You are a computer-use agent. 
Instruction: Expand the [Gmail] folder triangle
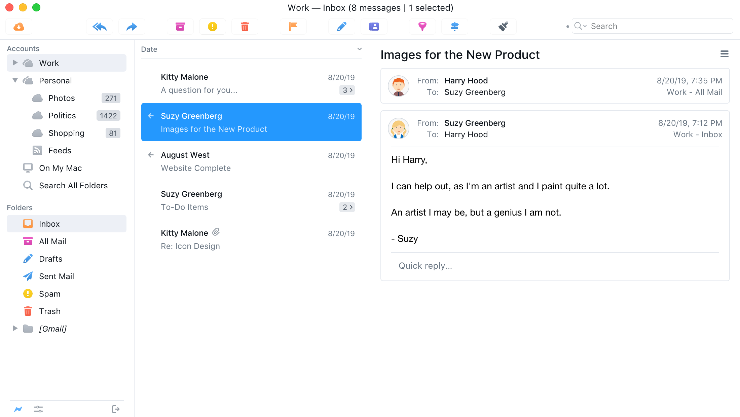(15, 329)
